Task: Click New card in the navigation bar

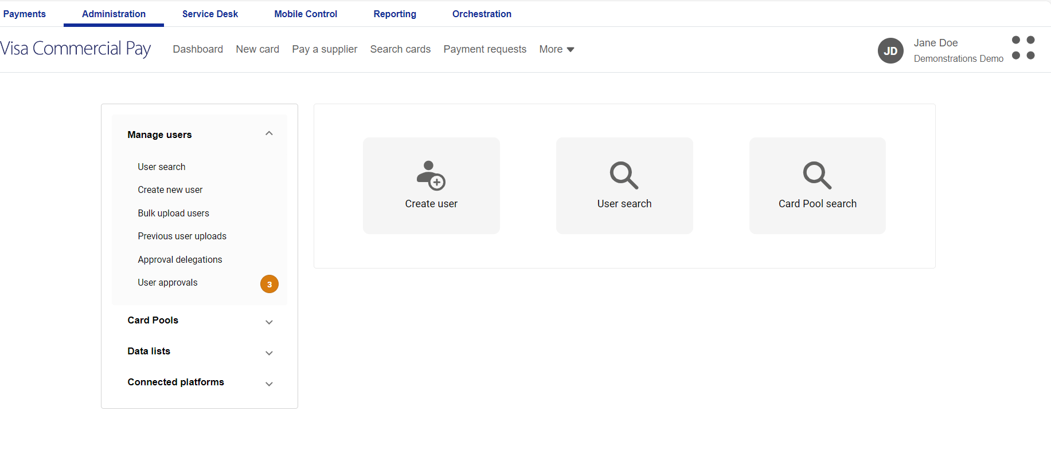Action: (x=257, y=49)
